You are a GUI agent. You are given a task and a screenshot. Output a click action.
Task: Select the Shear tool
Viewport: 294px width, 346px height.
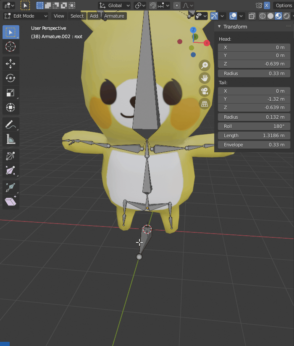tap(10, 202)
